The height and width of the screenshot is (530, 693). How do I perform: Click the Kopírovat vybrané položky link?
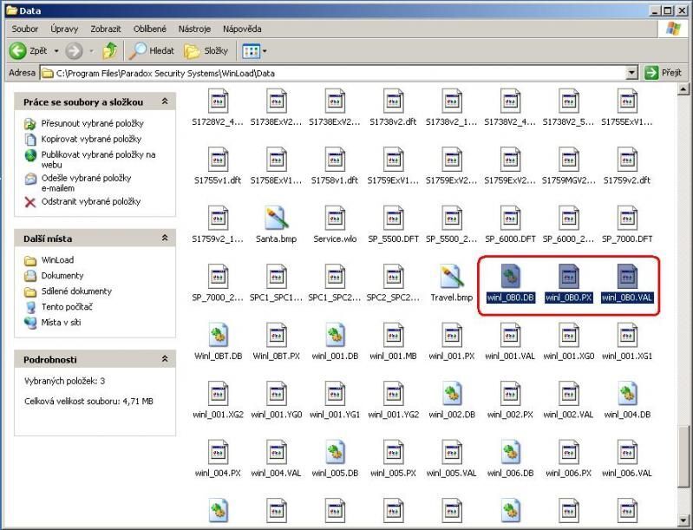91,139
